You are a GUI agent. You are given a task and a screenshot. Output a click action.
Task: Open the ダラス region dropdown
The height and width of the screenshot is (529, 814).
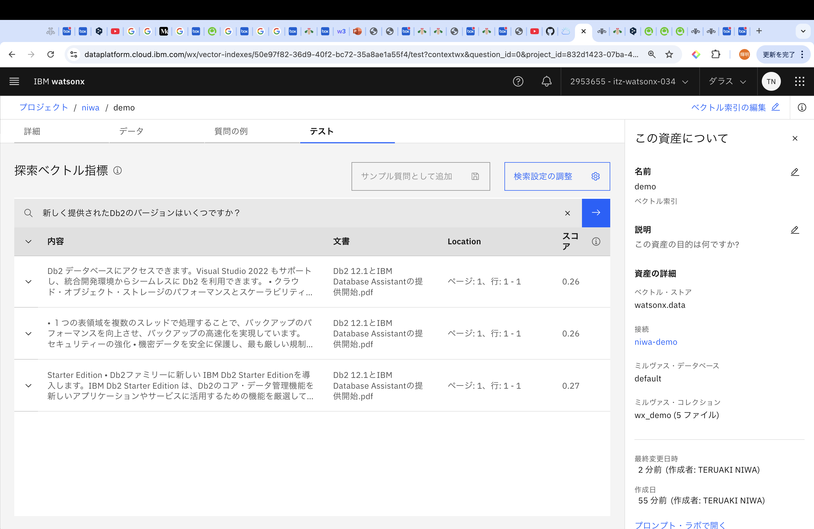point(727,81)
